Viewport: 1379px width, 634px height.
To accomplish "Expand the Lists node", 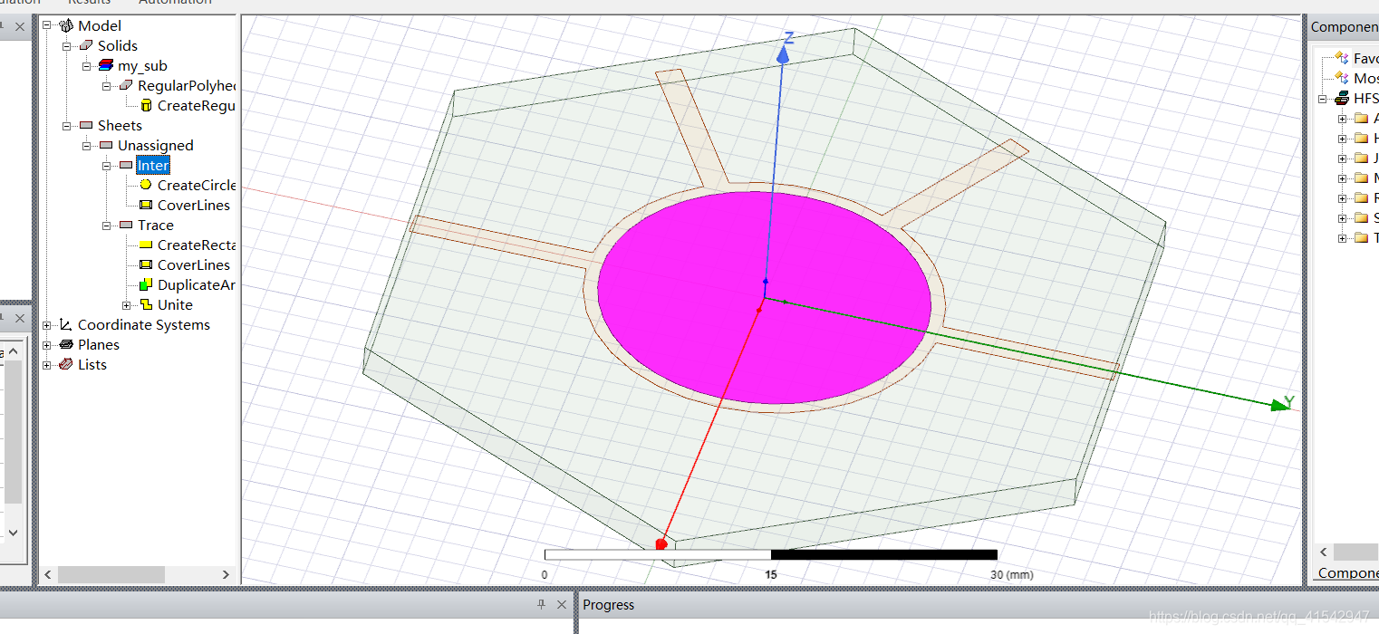I will point(47,364).
